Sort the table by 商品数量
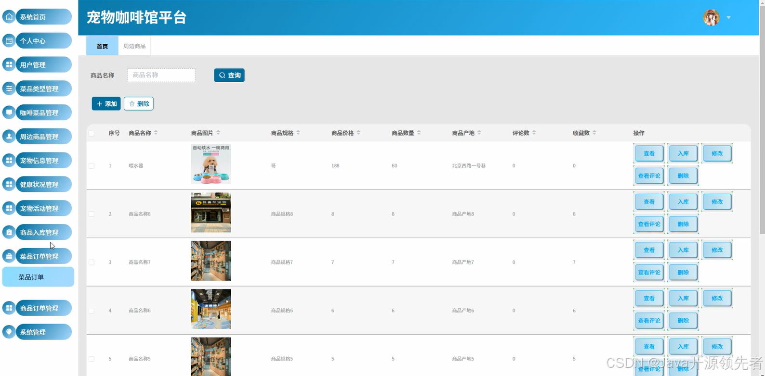 point(419,133)
